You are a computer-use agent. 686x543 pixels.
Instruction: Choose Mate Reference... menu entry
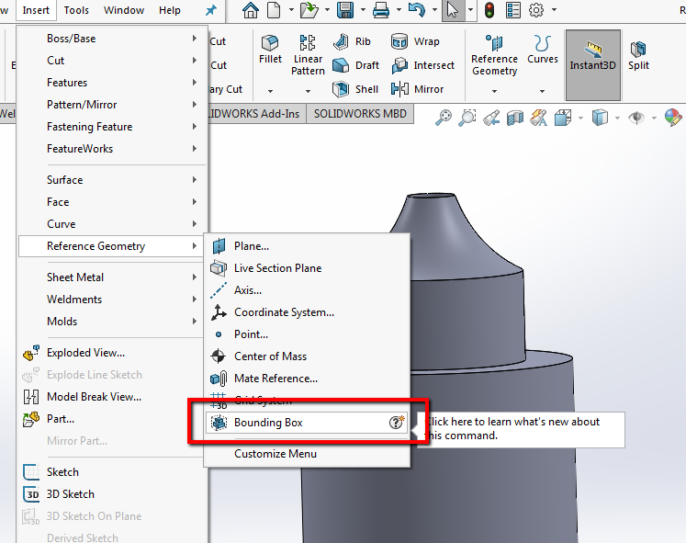click(x=307, y=379)
